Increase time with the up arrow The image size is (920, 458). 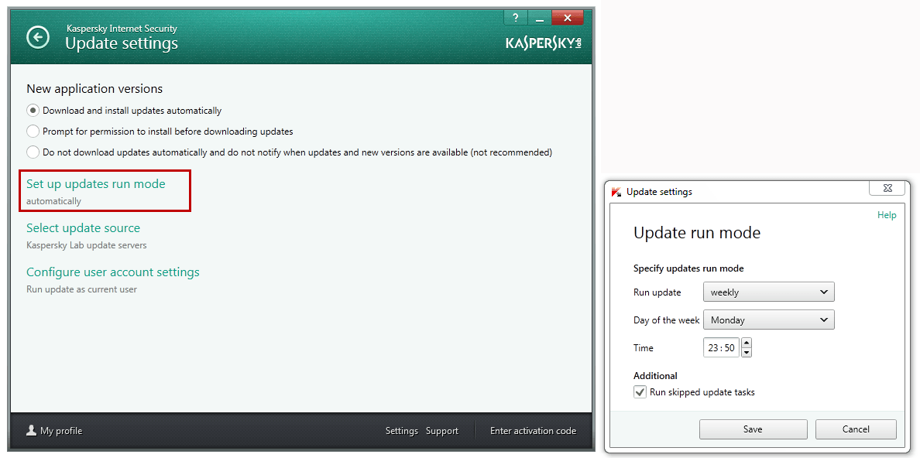click(747, 343)
